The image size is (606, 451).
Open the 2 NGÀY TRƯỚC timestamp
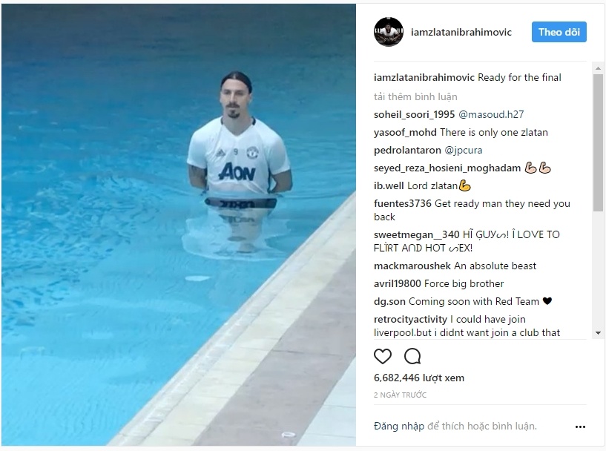400,395
